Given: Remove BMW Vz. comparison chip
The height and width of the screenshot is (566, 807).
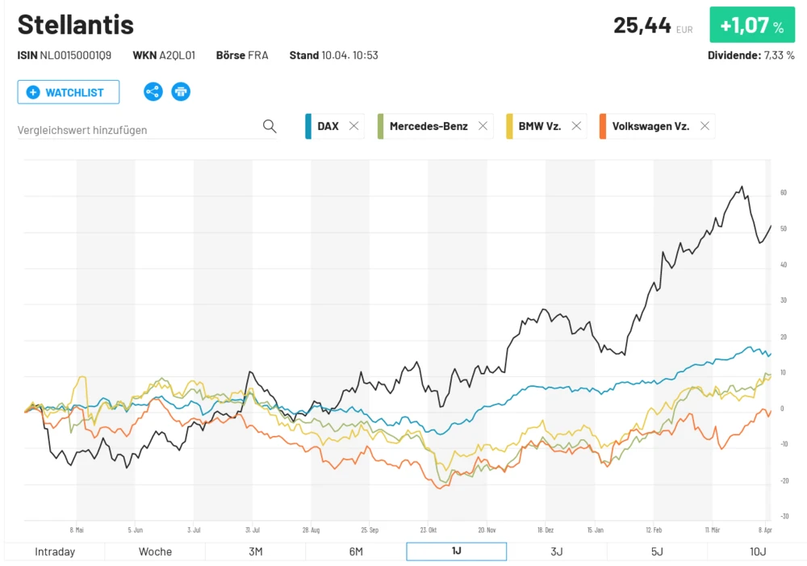Looking at the screenshot, I should pyautogui.click(x=576, y=126).
